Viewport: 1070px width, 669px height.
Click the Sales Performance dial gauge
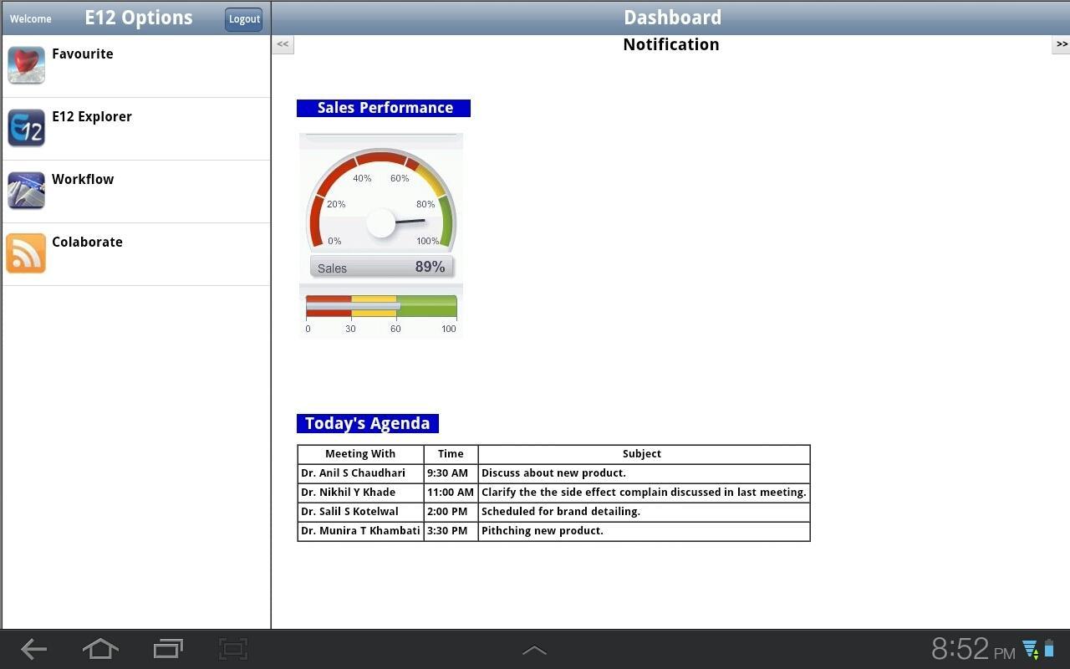[x=381, y=207]
